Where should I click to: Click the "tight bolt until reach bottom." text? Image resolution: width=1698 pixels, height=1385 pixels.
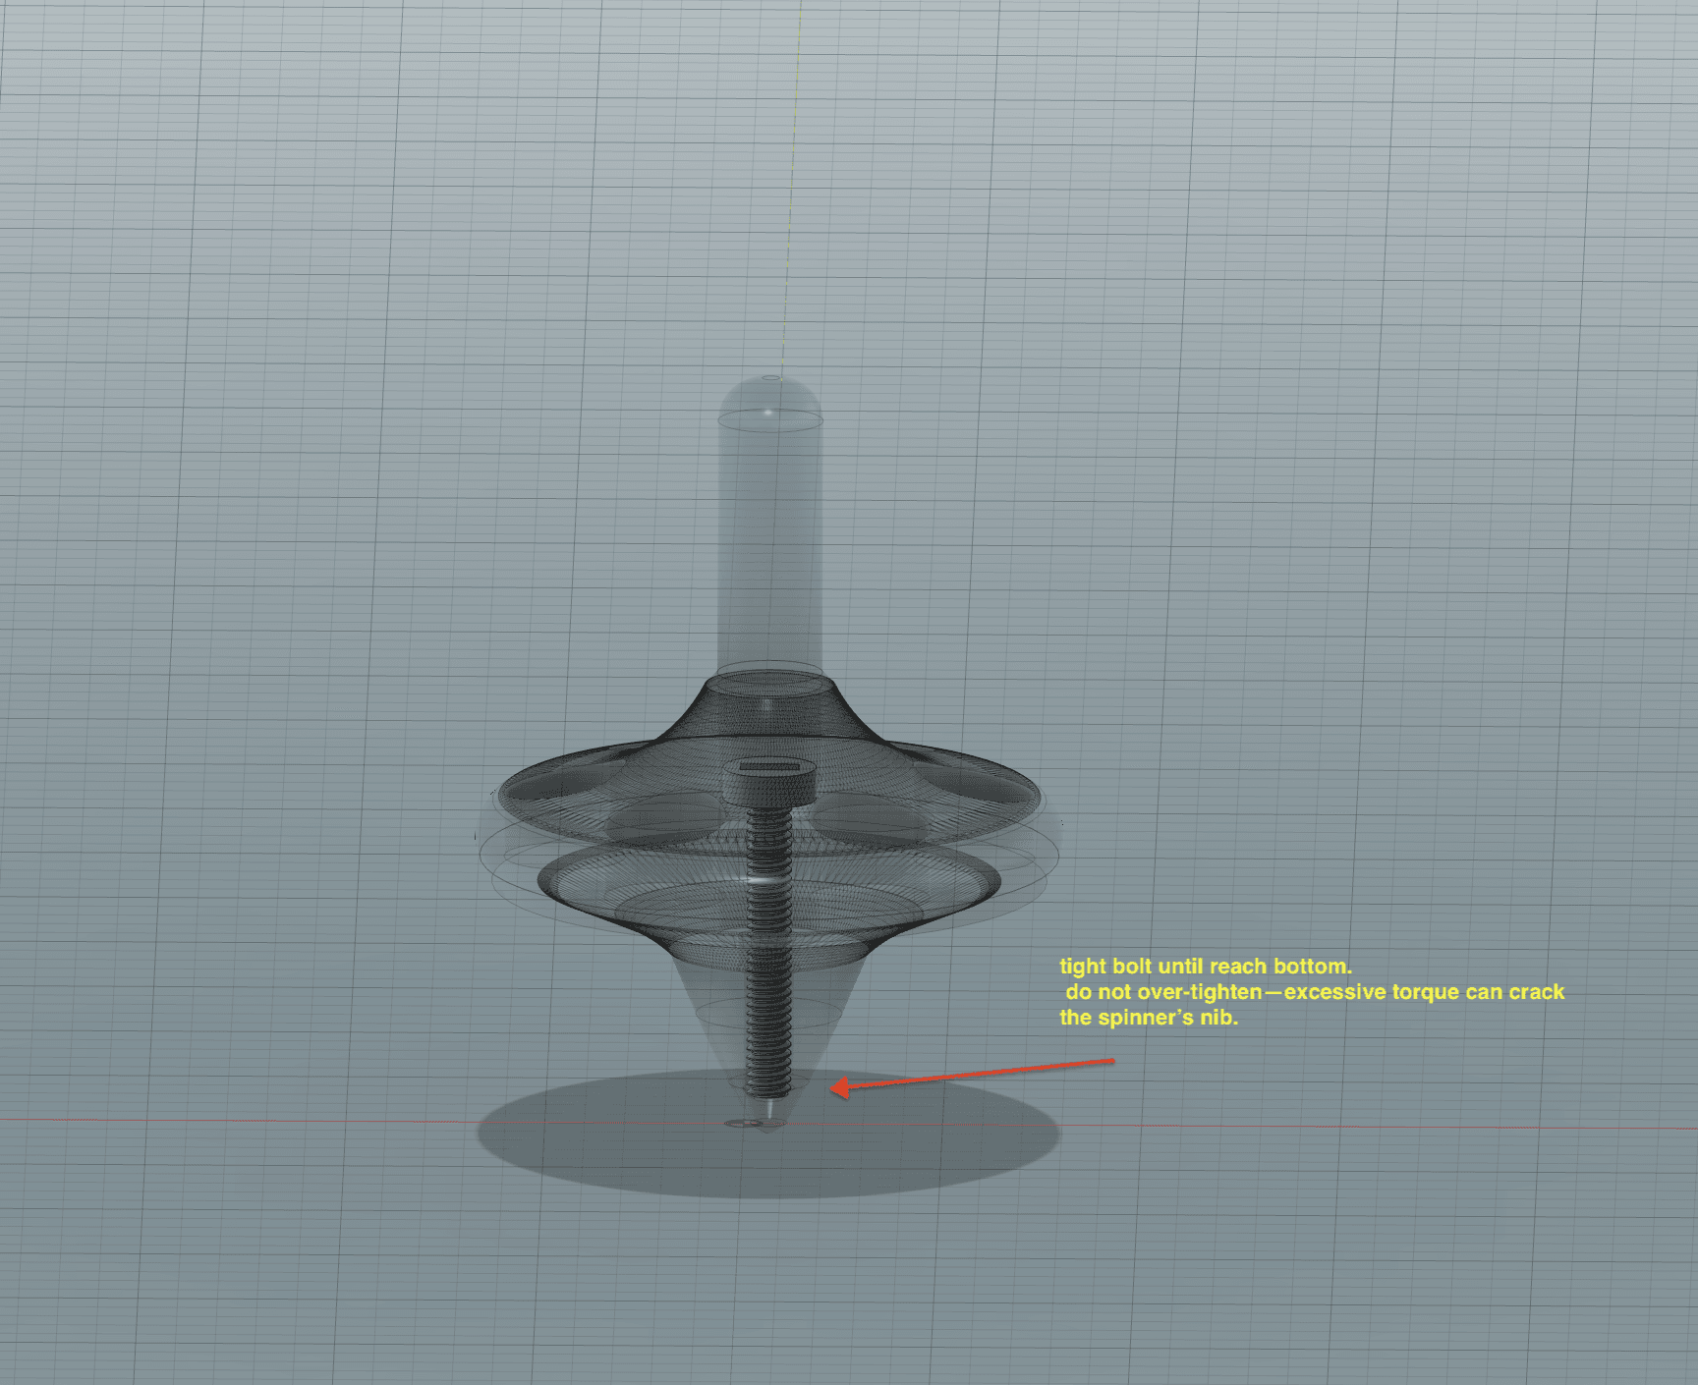pos(1205,967)
